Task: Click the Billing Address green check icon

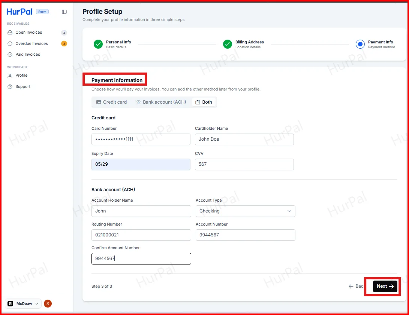Action: [x=228, y=44]
